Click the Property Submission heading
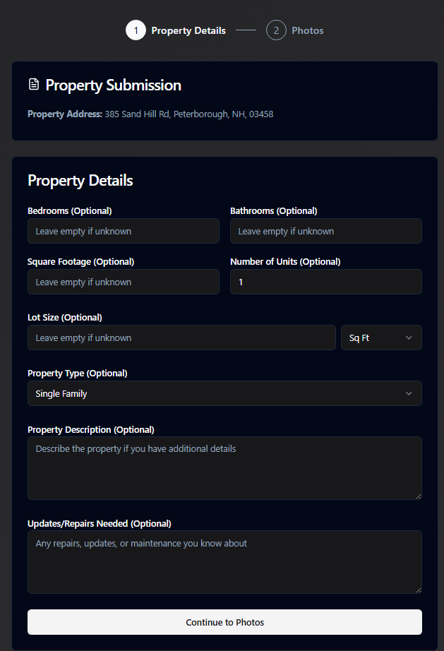This screenshot has width=444, height=651. click(114, 85)
